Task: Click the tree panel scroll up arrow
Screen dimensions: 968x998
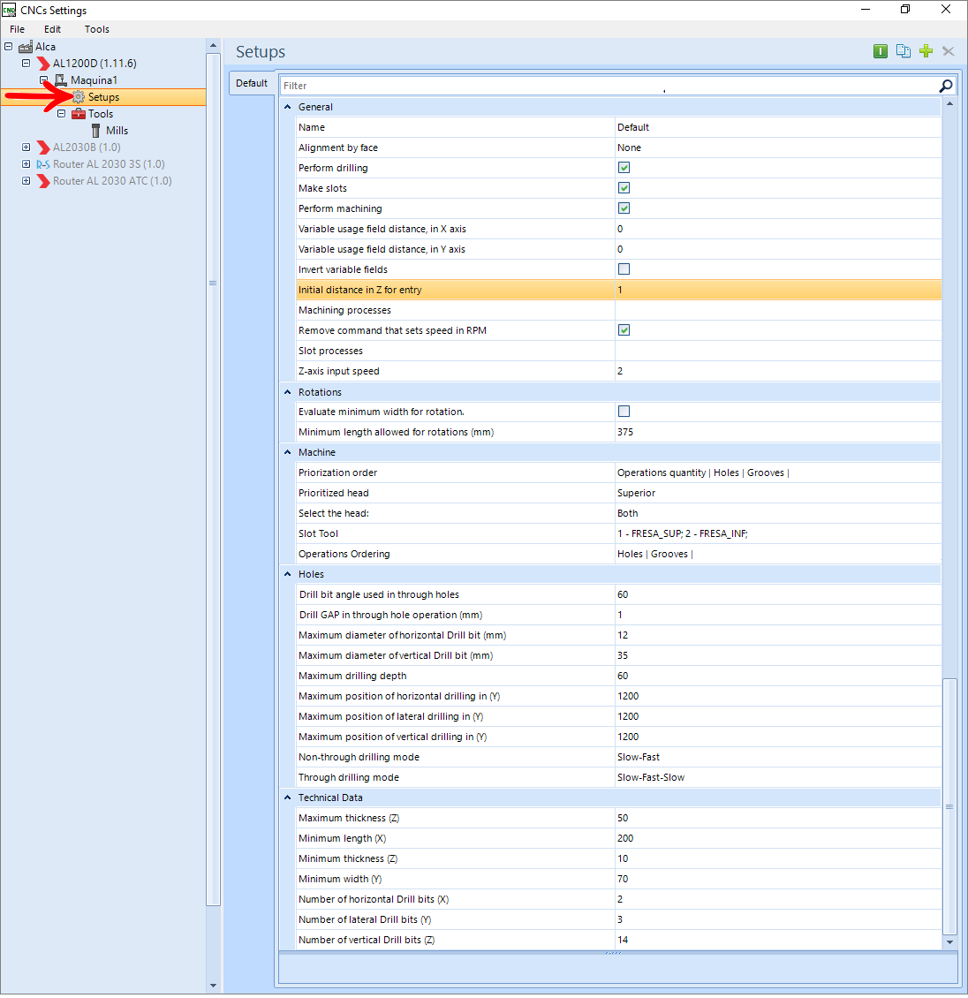Action: (x=213, y=45)
